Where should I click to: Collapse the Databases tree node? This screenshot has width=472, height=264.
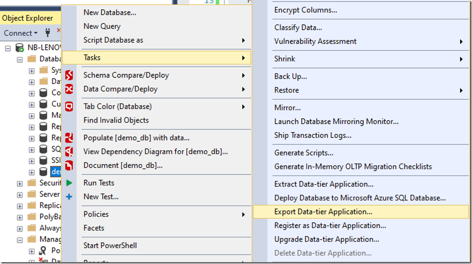20,60
